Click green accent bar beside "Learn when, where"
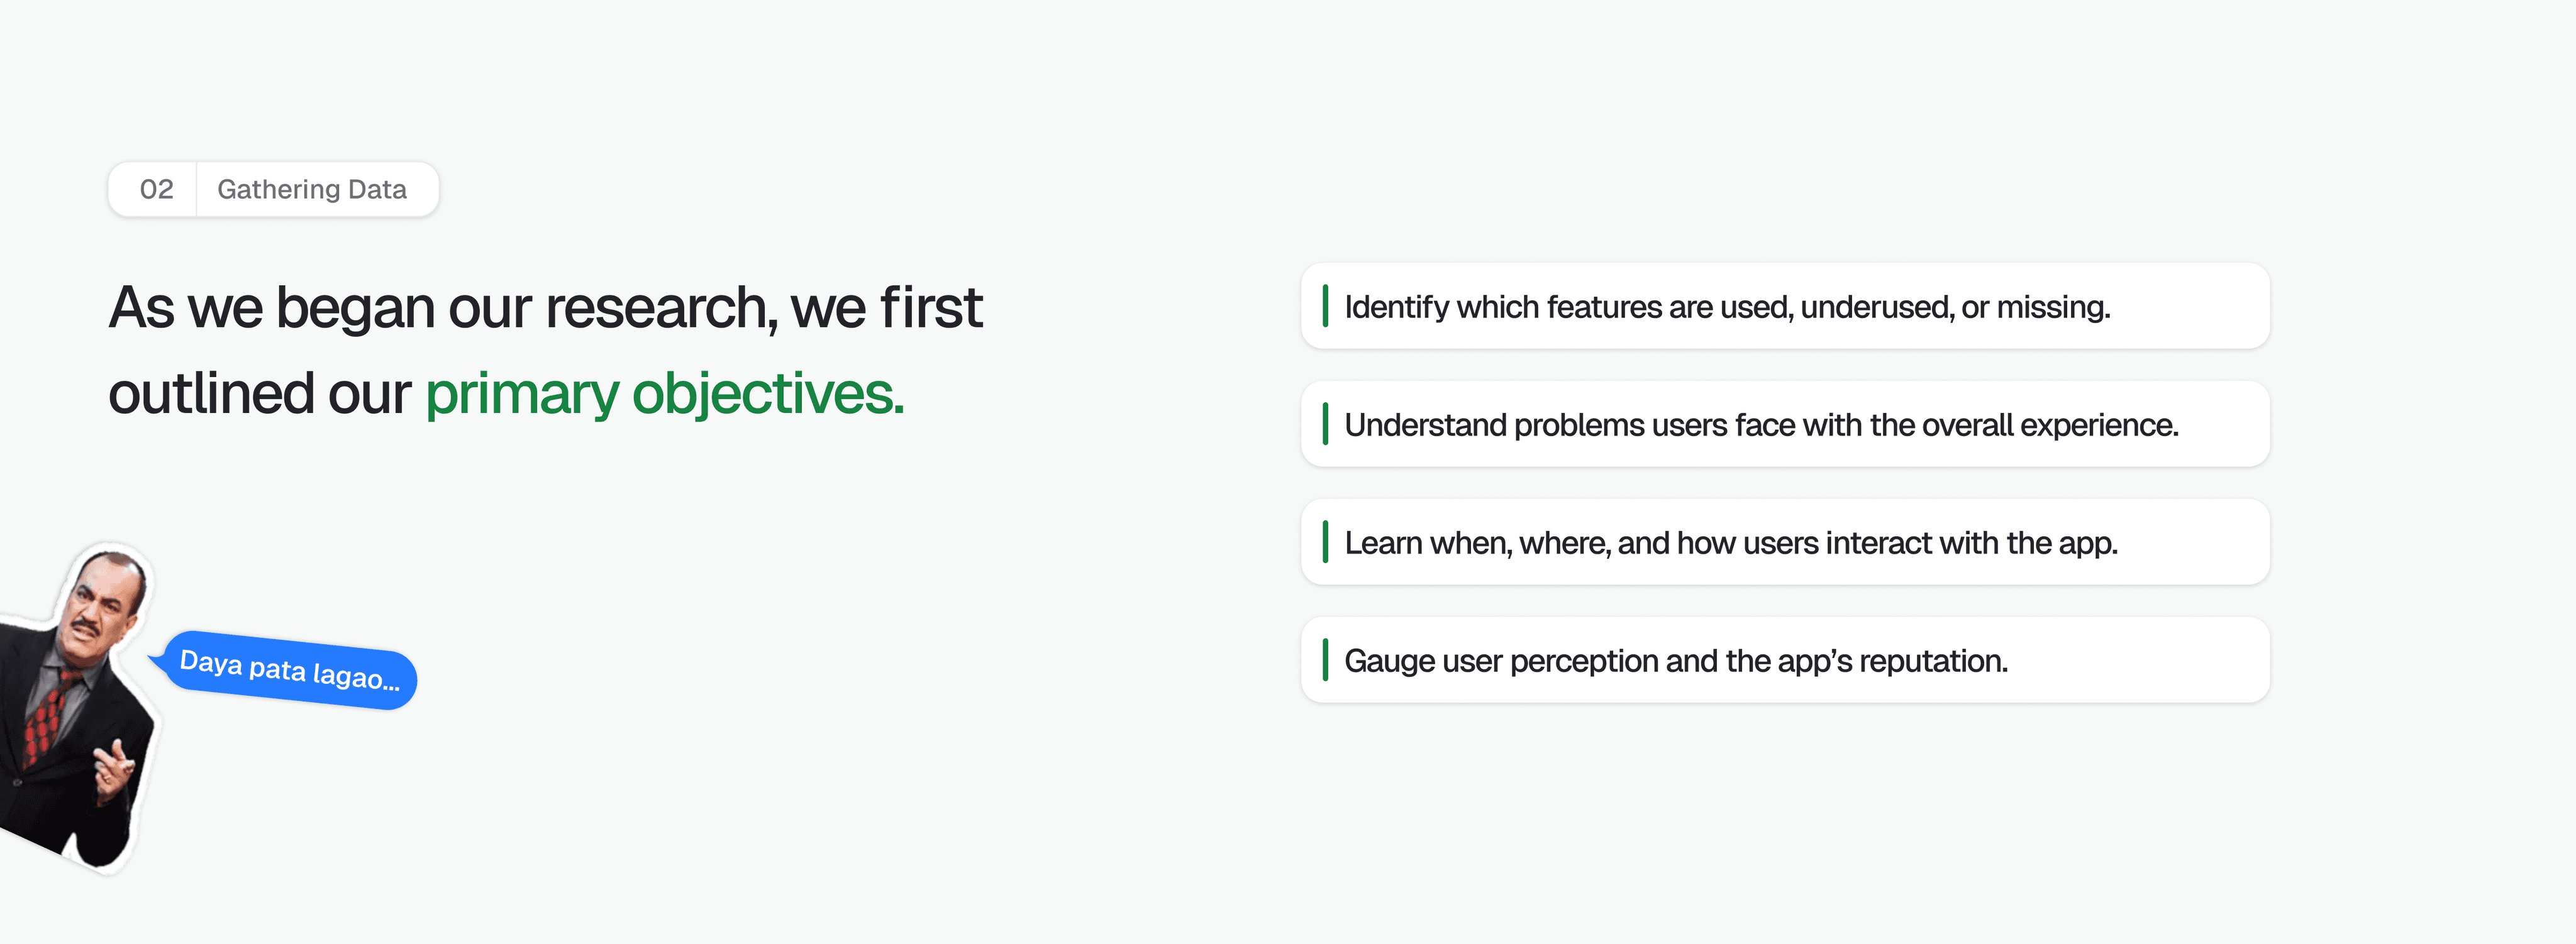The image size is (2576, 944). [x=1325, y=541]
